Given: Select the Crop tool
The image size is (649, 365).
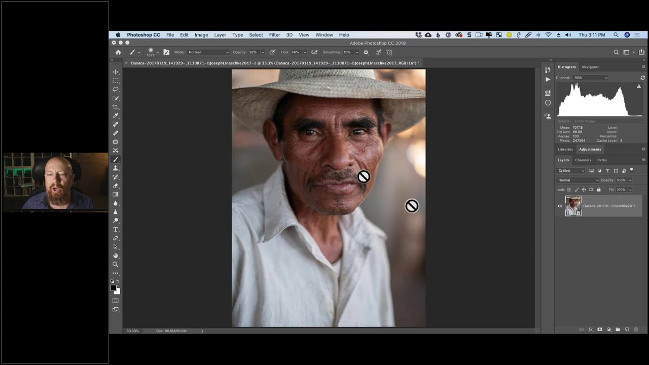Looking at the screenshot, I should 116,107.
